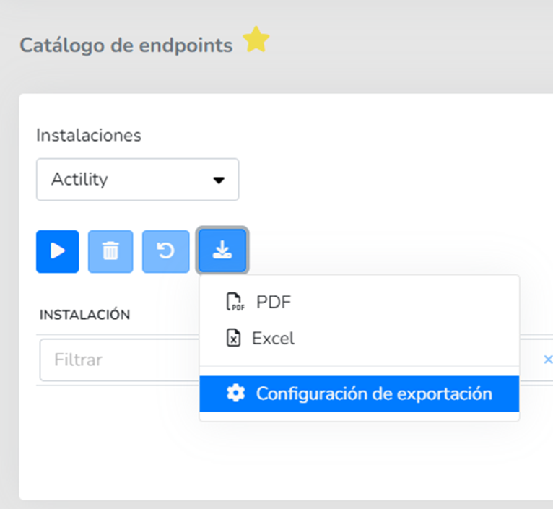Click the trash delete button
The image size is (553, 509).
110,251
